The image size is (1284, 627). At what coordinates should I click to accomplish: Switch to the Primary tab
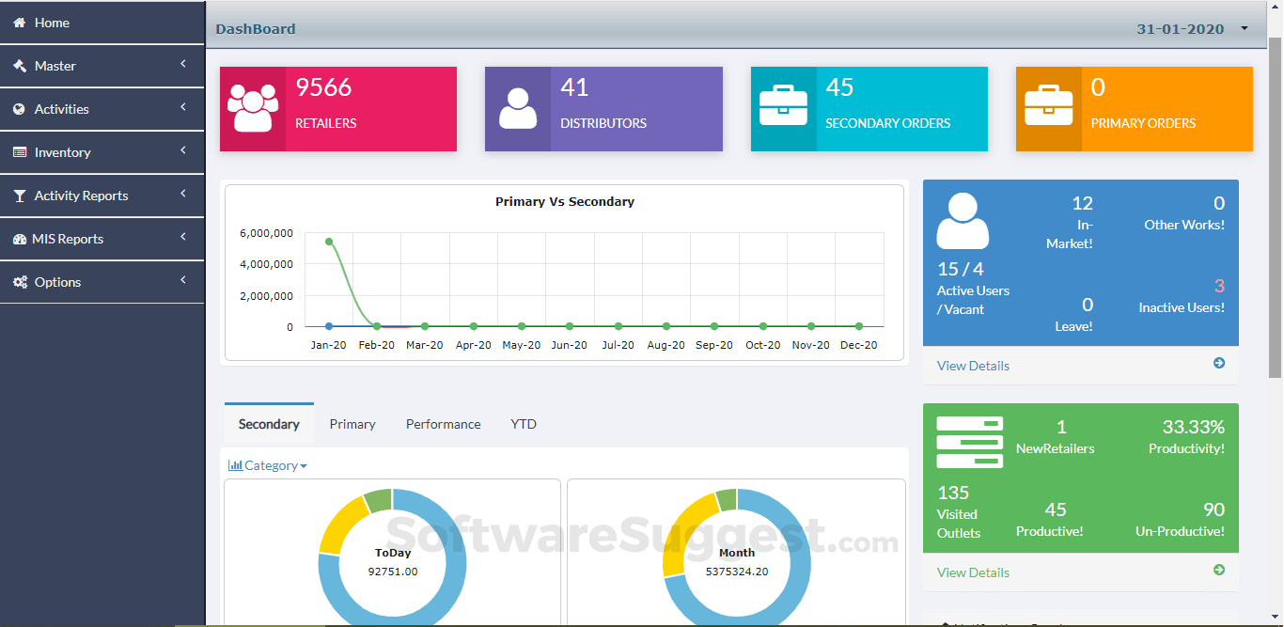pyautogui.click(x=352, y=424)
